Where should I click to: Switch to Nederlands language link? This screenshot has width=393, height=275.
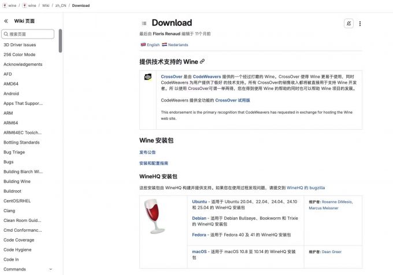175,45
